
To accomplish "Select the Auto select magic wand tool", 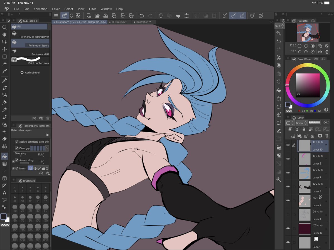I will [x=4, y=64].
